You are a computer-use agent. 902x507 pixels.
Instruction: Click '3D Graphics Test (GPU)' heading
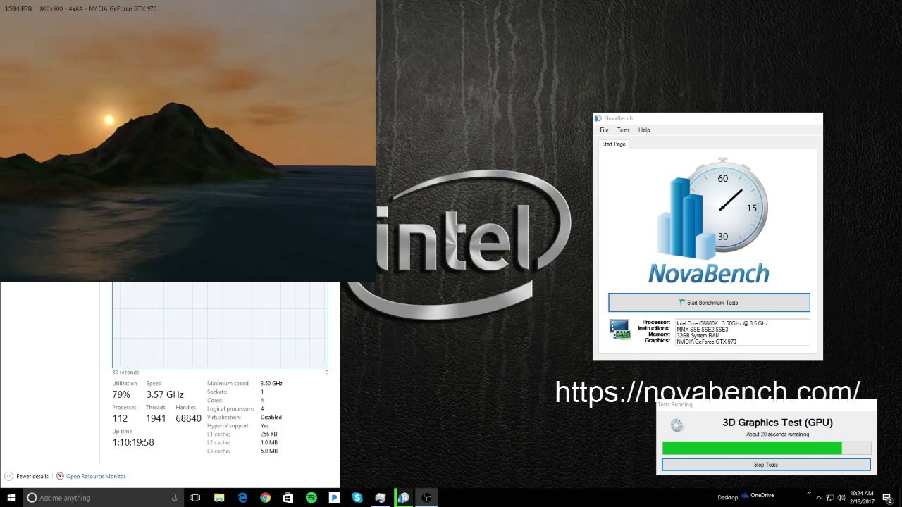(x=777, y=423)
